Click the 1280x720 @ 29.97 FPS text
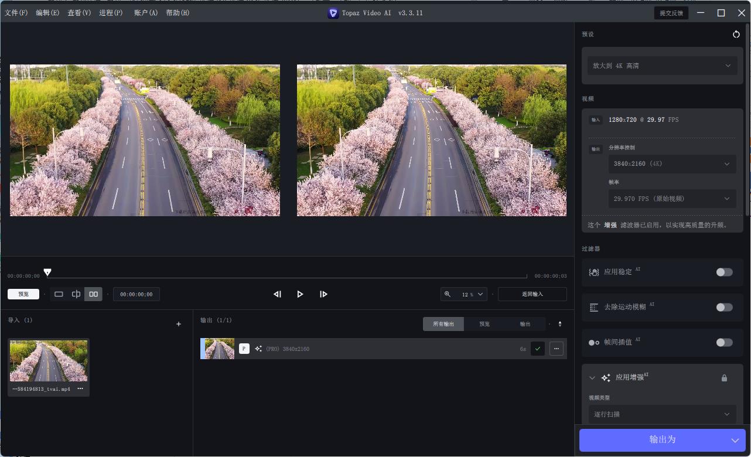This screenshot has height=457, width=751. pyautogui.click(x=643, y=120)
